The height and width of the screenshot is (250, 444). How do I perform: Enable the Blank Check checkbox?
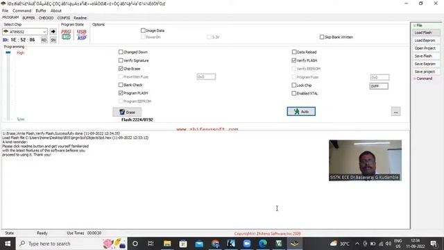tap(121, 85)
